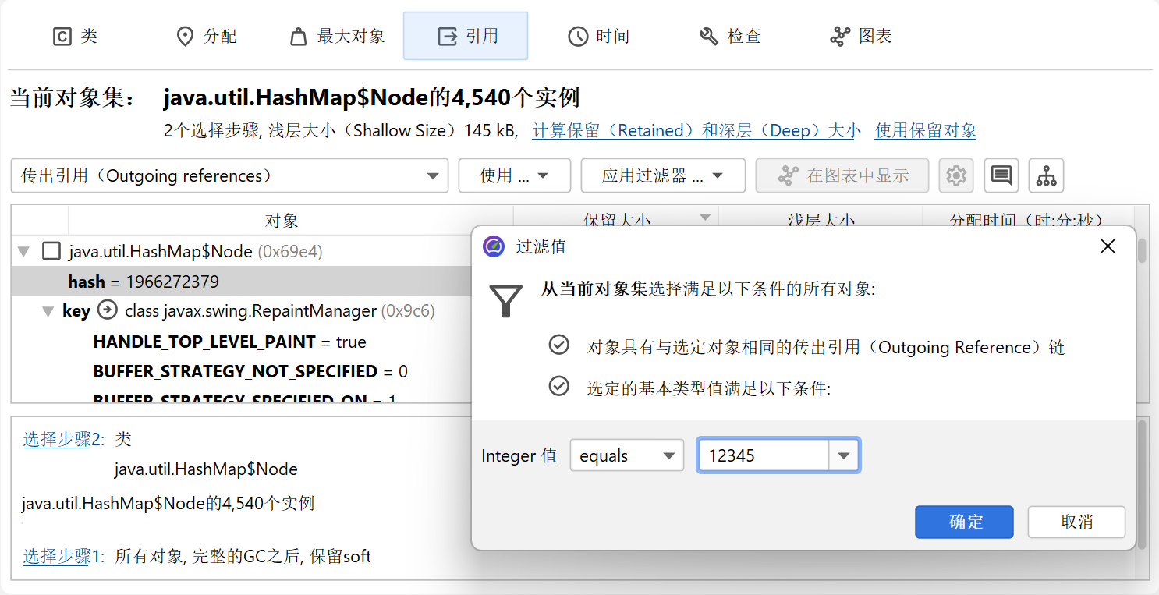Screen dimensions: 1159x595
Task: Click the 选择步骤 2 link
Action: pos(63,440)
